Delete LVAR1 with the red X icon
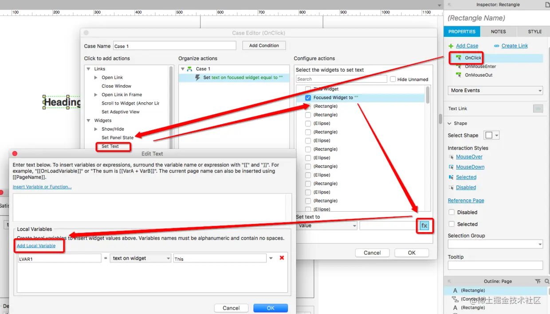 (x=282, y=258)
